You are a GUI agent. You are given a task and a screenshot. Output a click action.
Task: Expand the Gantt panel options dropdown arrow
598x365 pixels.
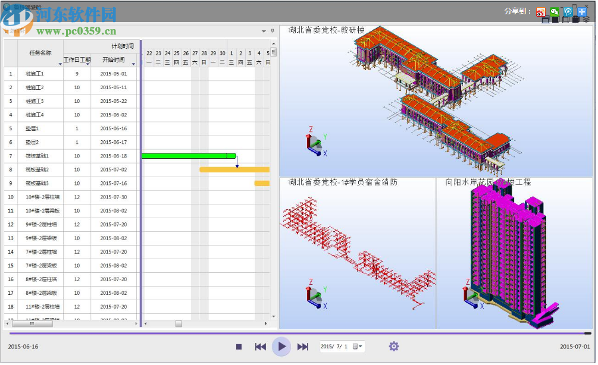tap(264, 32)
